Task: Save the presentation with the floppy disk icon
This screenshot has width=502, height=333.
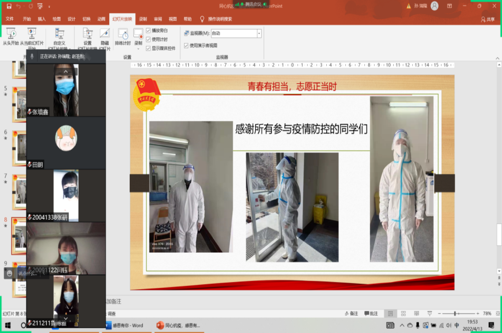Action: pyautogui.click(x=9, y=6)
